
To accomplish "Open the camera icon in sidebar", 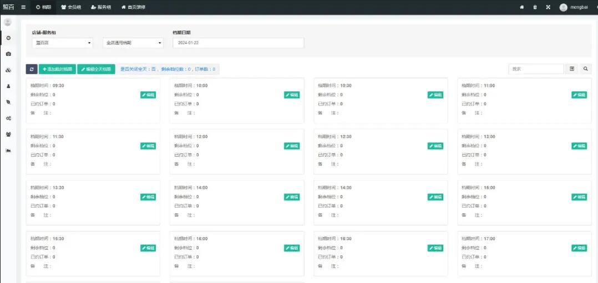I will (x=8, y=54).
